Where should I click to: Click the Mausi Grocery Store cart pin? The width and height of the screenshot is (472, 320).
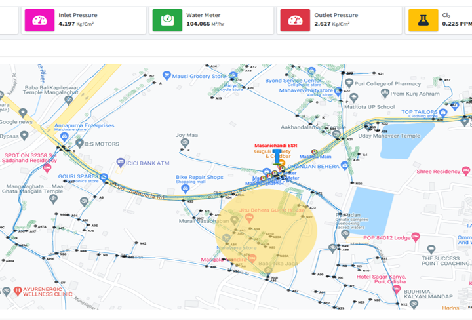click(x=167, y=75)
